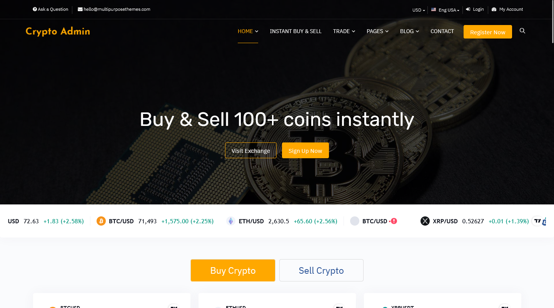This screenshot has height=308, width=554.
Task: Click the Visit Exchange button
Action: tap(250, 151)
